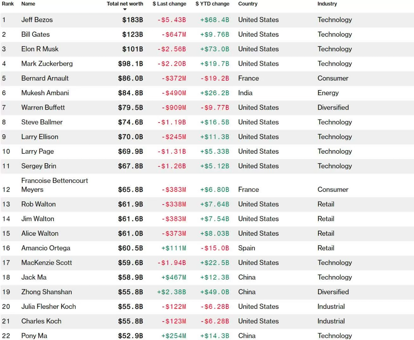Click Amancio Ortega's name

tap(46, 248)
